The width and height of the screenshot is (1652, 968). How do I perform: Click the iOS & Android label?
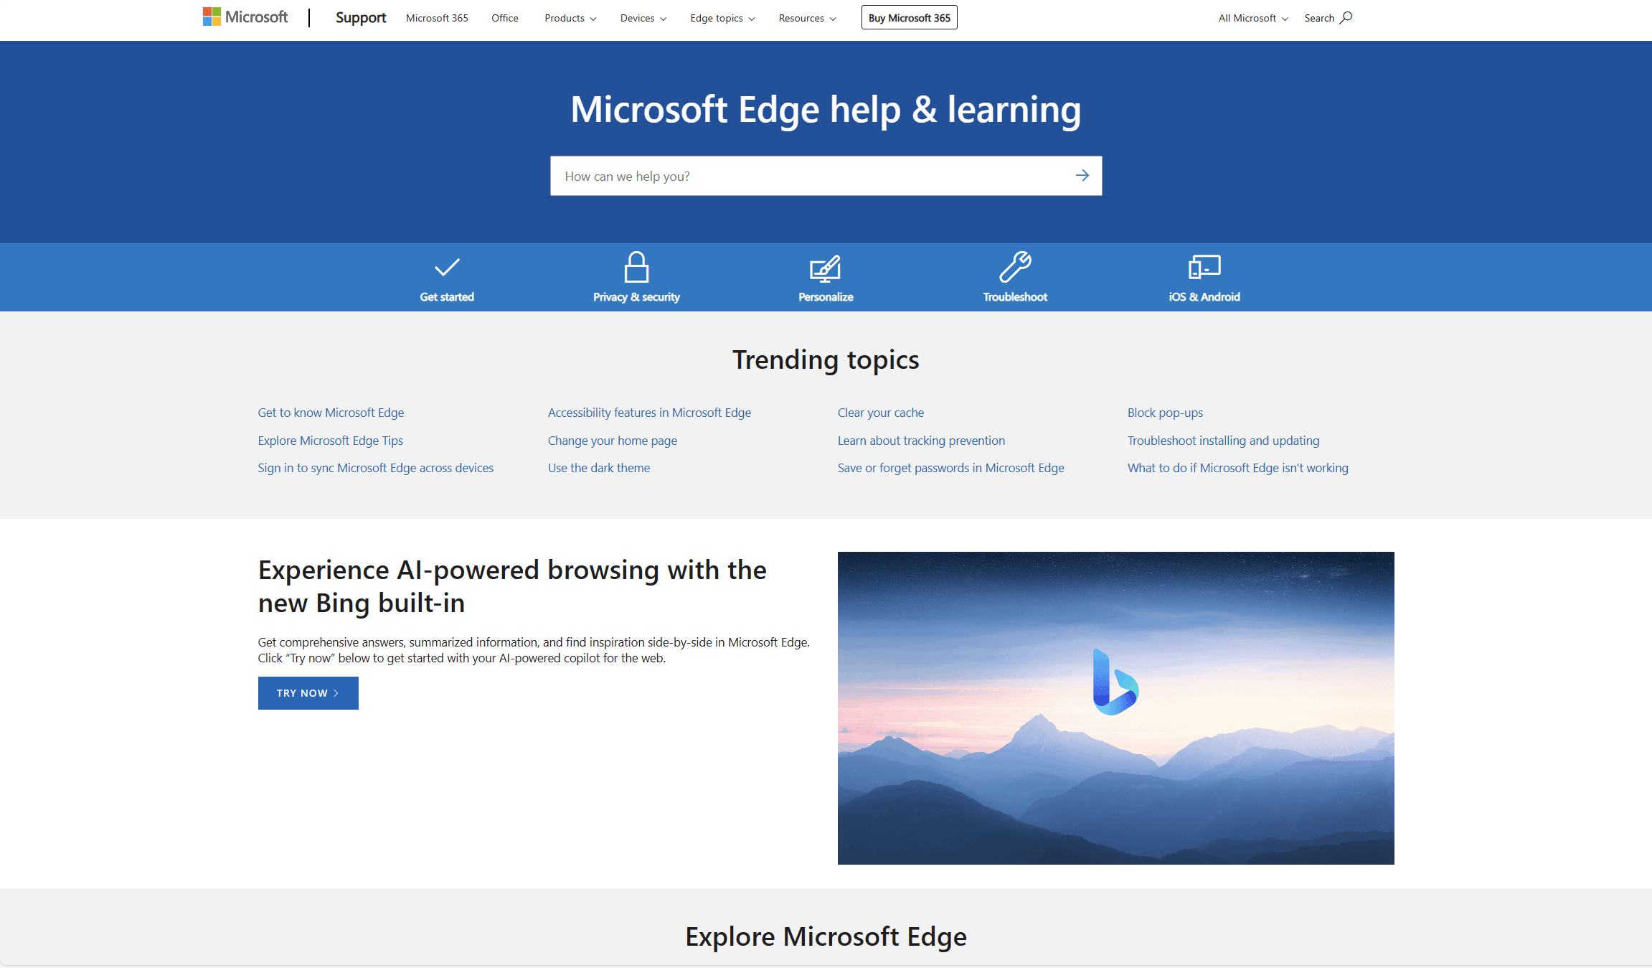(1204, 297)
